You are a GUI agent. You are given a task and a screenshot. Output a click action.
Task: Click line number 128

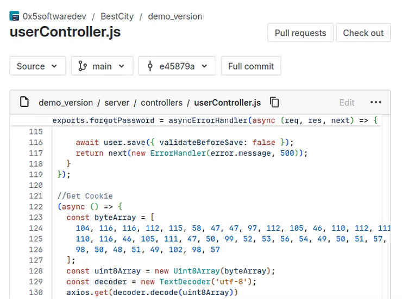pyautogui.click(x=36, y=271)
